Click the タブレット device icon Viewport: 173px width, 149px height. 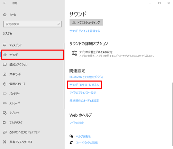(4, 113)
